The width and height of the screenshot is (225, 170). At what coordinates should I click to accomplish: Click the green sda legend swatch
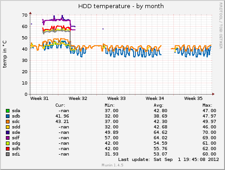tap(8, 111)
